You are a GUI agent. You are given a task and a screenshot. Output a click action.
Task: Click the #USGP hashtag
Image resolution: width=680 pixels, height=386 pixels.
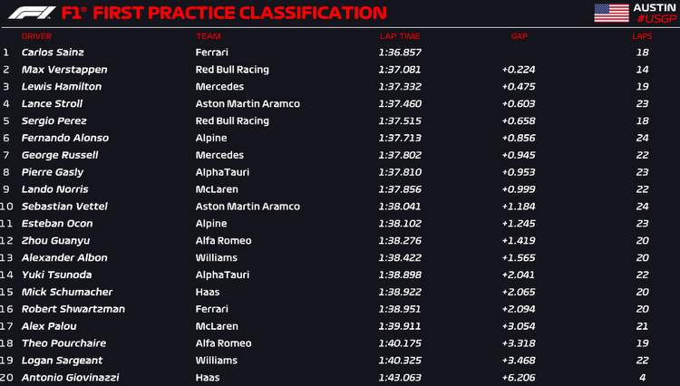pos(654,17)
